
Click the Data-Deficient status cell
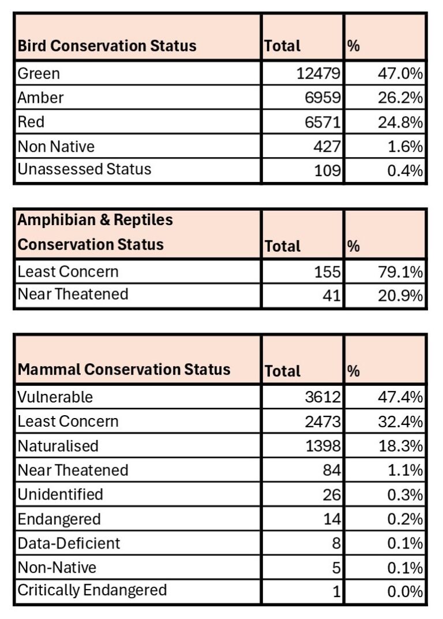click(69, 543)
